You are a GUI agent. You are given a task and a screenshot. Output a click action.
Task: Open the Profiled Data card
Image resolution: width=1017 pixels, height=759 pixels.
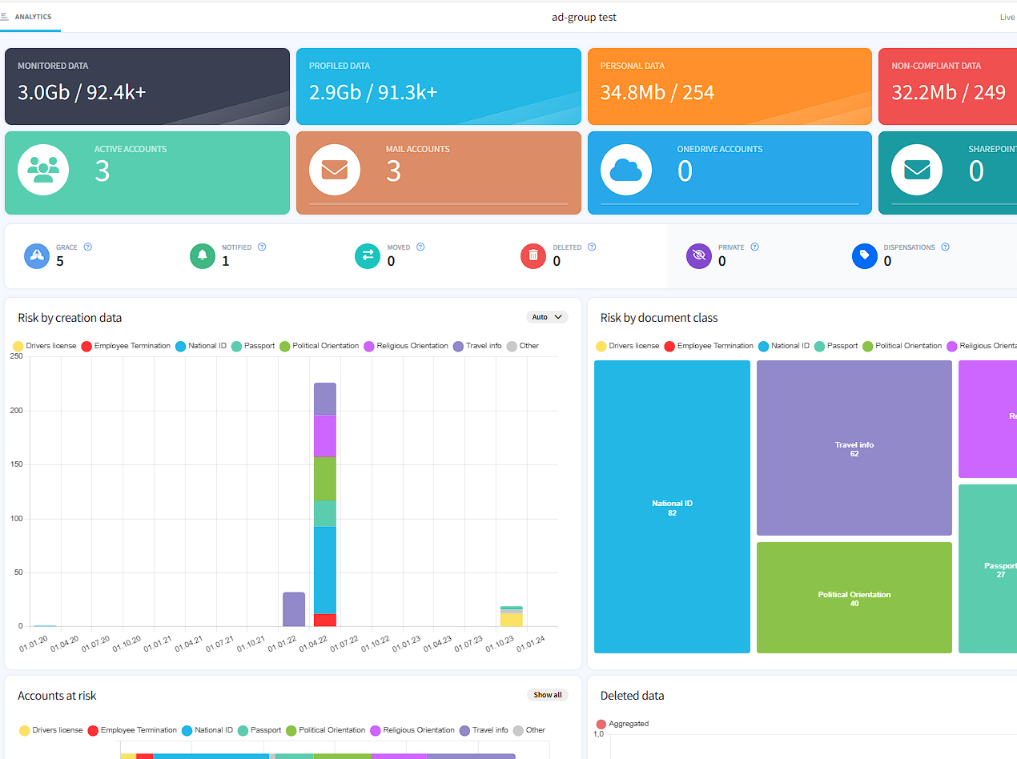coord(439,86)
